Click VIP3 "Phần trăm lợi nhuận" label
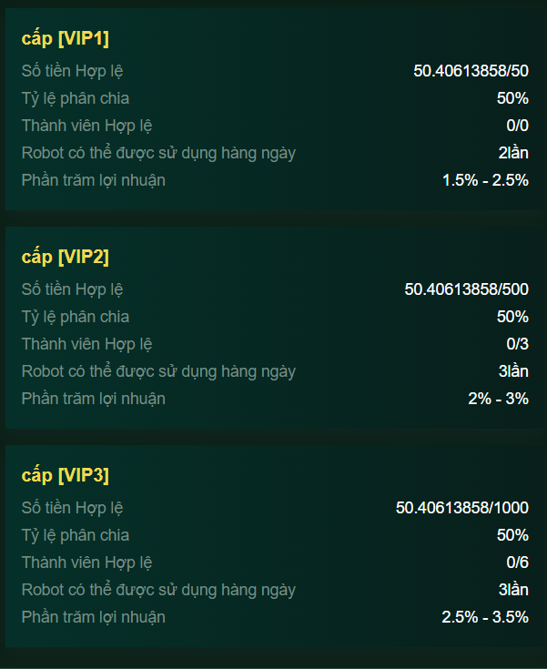547x669 pixels. pyautogui.click(x=94, y=617)
